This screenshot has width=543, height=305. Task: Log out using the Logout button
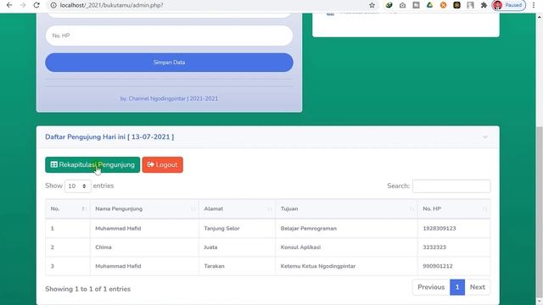(162, 164)
